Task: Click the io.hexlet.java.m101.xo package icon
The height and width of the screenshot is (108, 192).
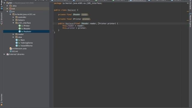Action: [x=13, y=14]
